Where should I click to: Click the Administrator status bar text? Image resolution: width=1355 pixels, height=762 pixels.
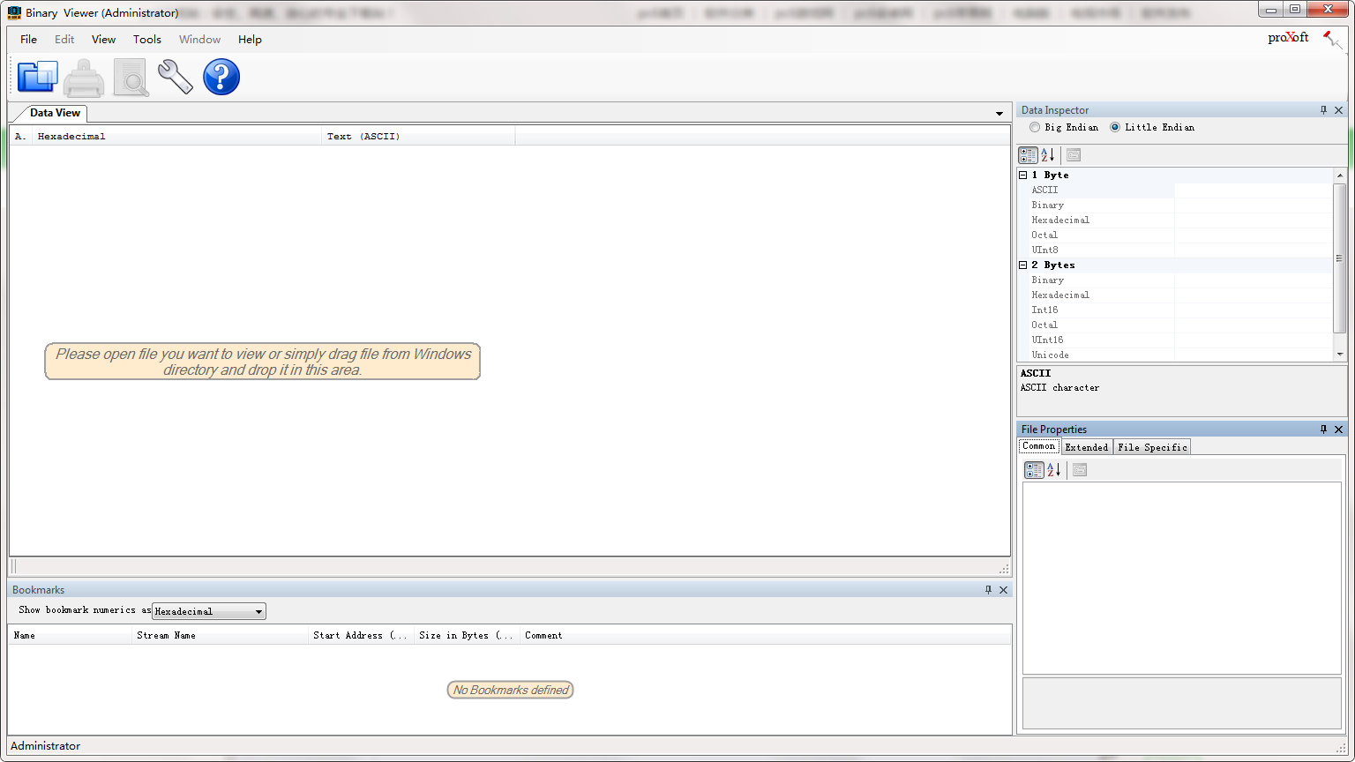click(45, 746)
